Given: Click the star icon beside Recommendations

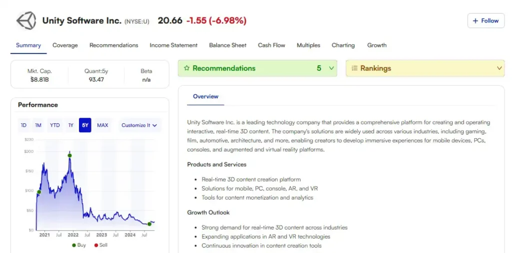Looking at the screenshot, I should pos(186,68).
